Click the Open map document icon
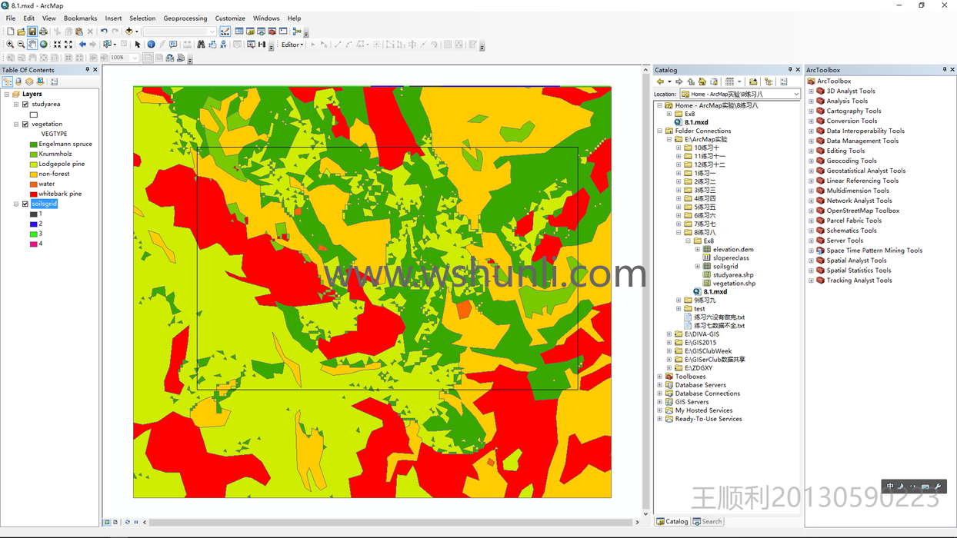Screen dimensions: 957x538 tap(21, 32)
